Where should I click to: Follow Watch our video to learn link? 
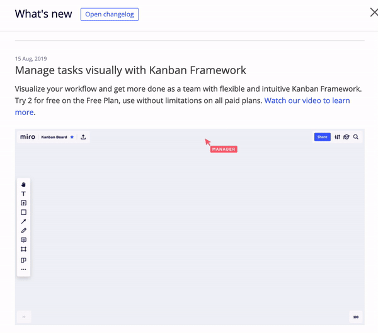click(x=307, y=101)
